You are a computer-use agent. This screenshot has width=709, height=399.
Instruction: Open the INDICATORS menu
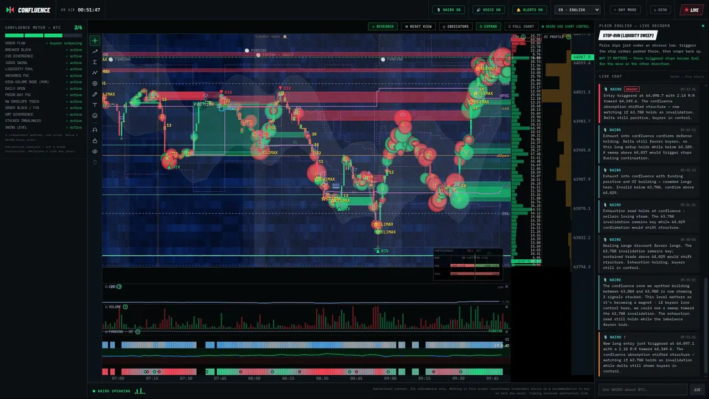[455, 27]
